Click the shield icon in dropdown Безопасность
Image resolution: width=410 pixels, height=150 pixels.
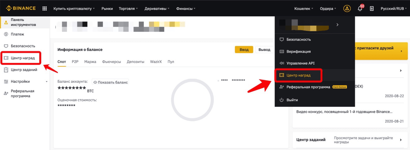(x=282, y=40)
